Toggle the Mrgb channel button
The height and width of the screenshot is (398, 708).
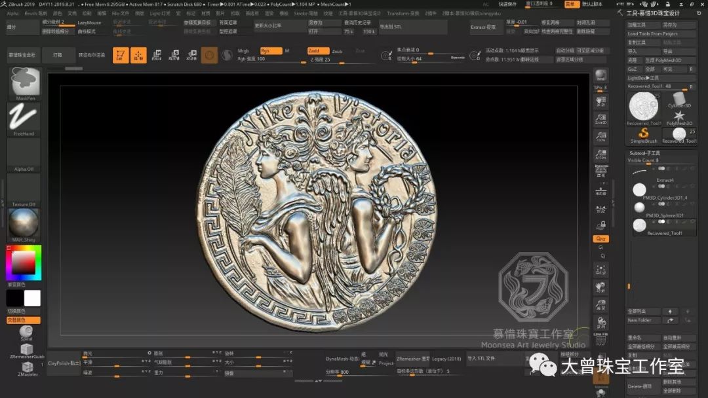(243, 51)
